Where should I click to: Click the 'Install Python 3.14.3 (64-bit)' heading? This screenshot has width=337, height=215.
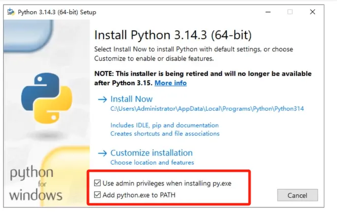click(x=173, y=36)
